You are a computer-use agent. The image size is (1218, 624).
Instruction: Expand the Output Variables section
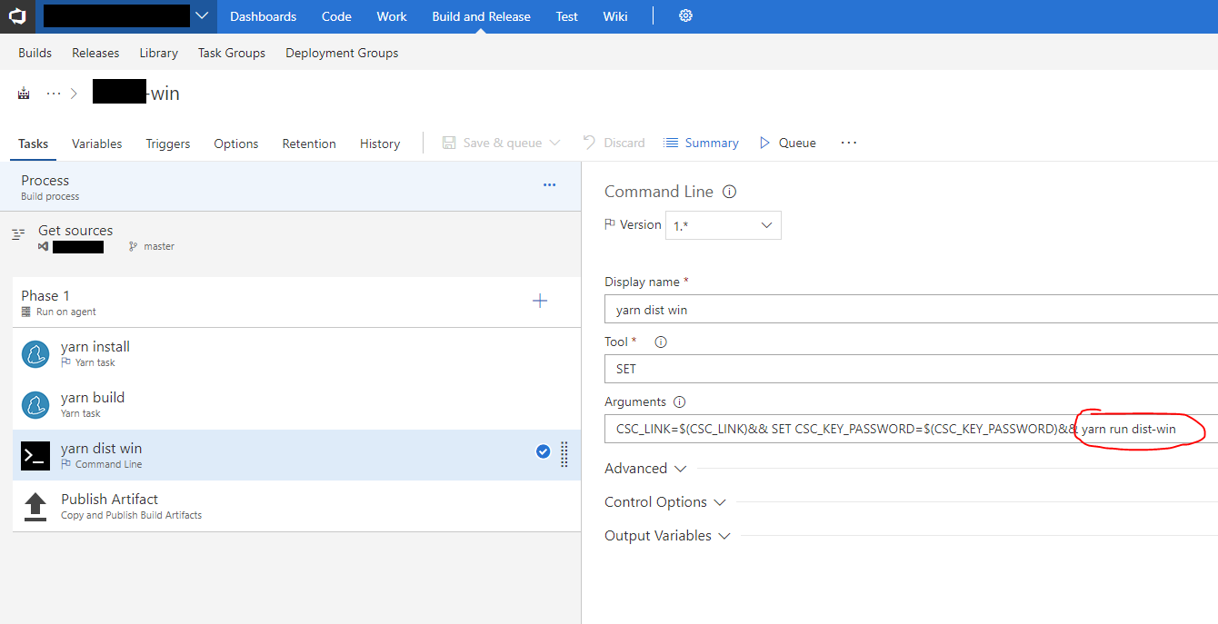click(x=668, y=536)
